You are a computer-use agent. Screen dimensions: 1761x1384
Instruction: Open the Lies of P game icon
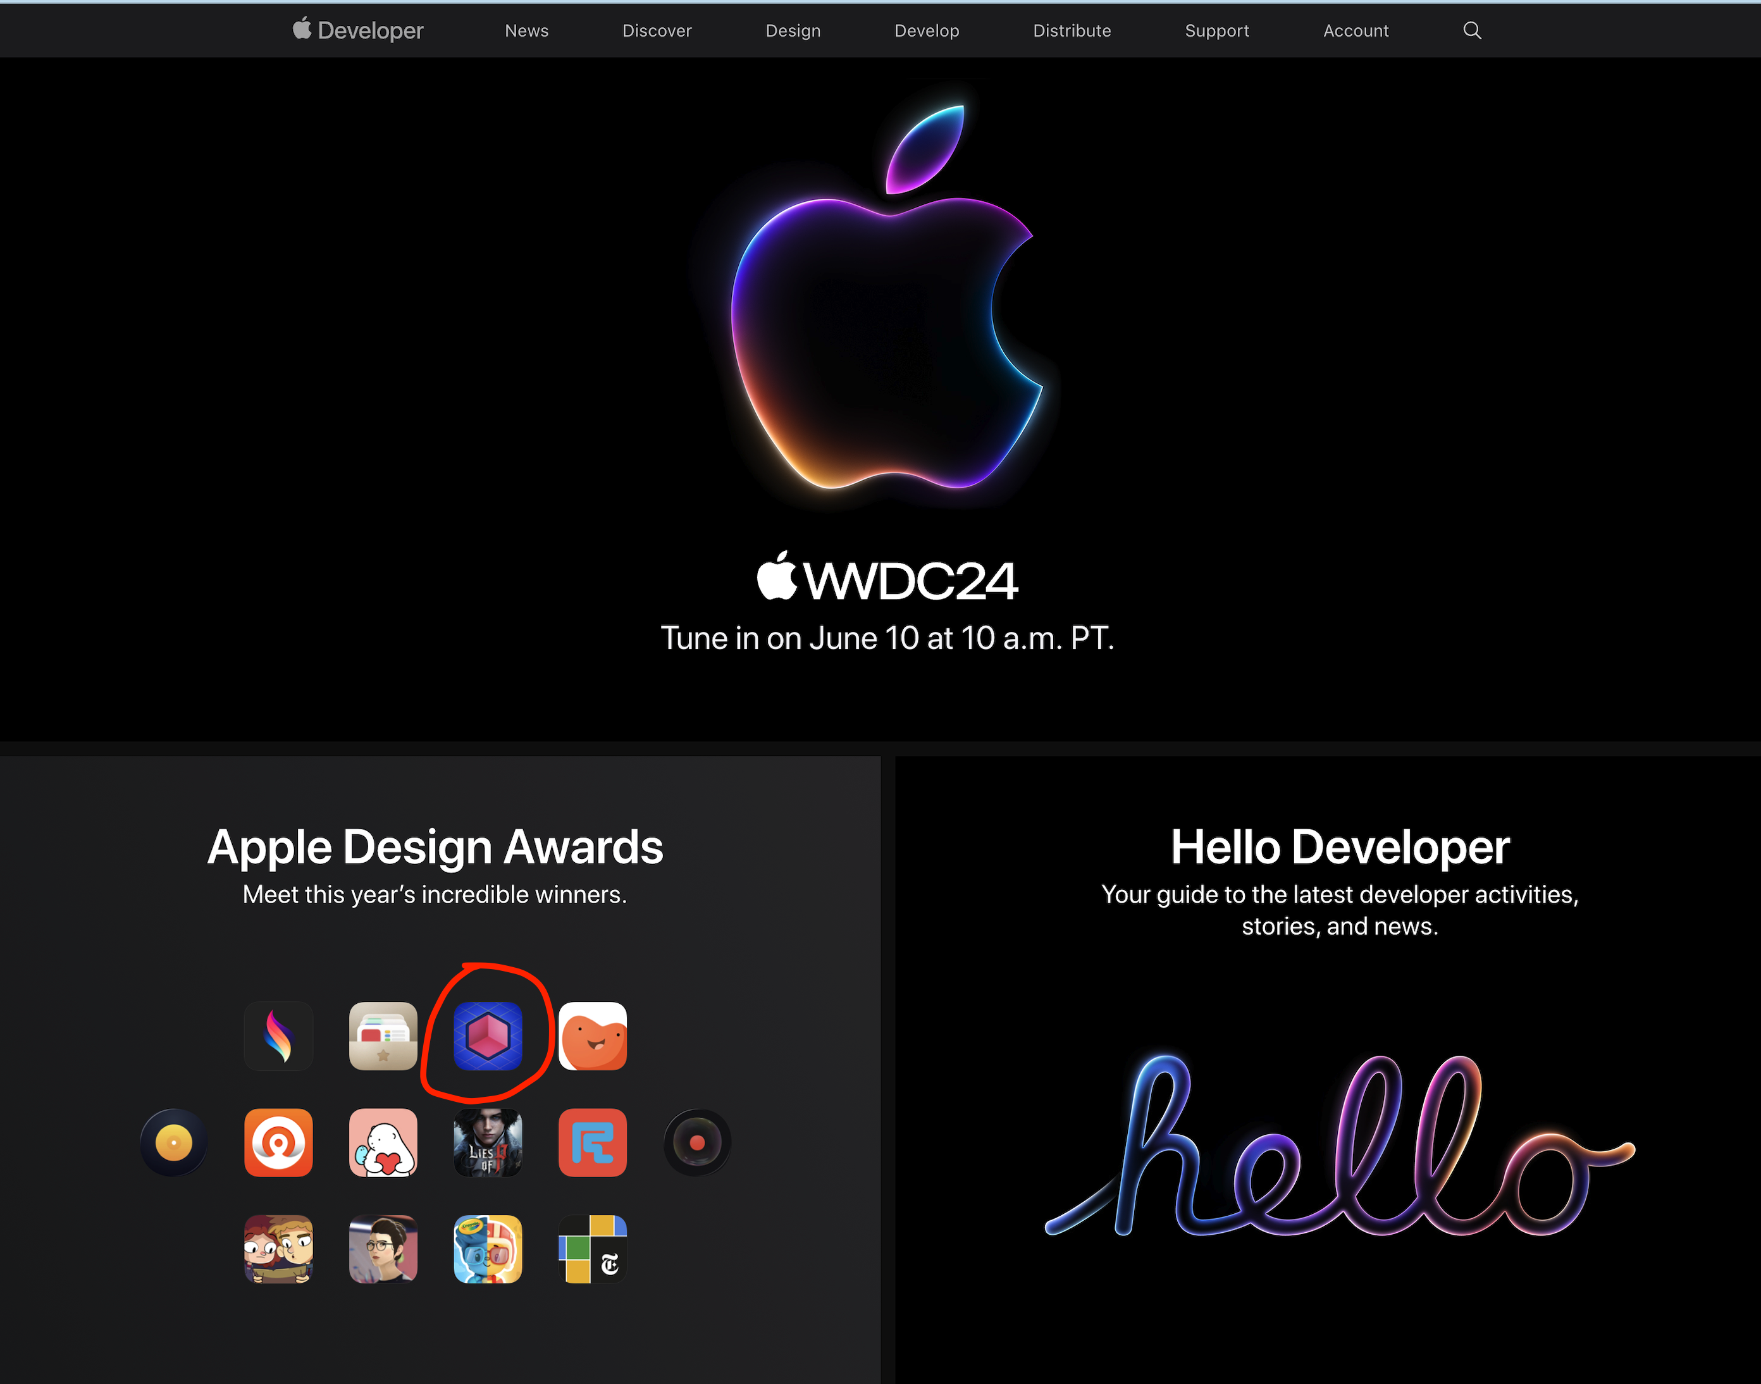tap(488, 1142)
